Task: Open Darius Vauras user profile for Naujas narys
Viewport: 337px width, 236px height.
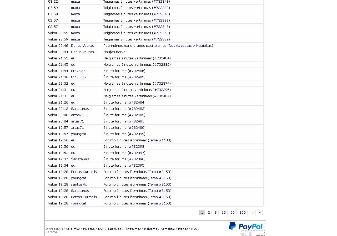Action: pyautogui.click(x=82, y=52)
